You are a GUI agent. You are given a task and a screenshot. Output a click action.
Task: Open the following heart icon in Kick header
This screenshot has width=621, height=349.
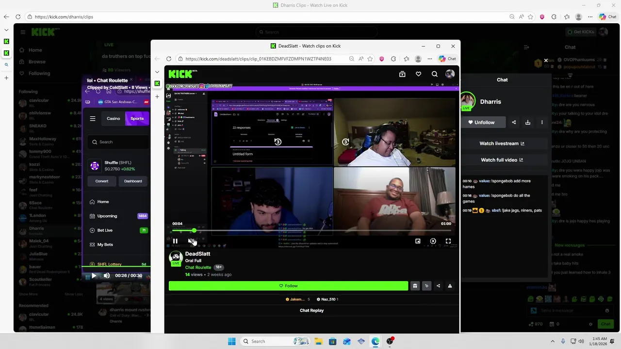(418, 74)
